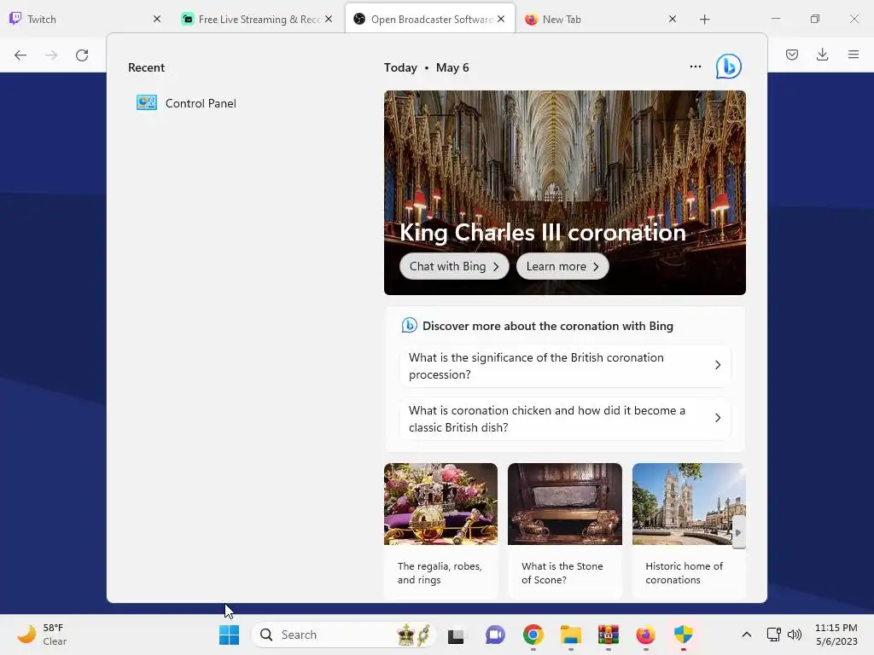Open Google Chrome from the taskbar

click(533, 635)
